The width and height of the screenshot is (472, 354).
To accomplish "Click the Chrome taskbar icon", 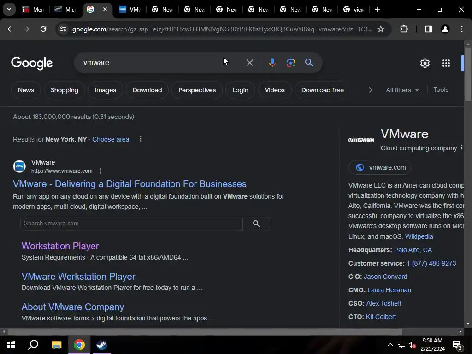I will 79,345.
